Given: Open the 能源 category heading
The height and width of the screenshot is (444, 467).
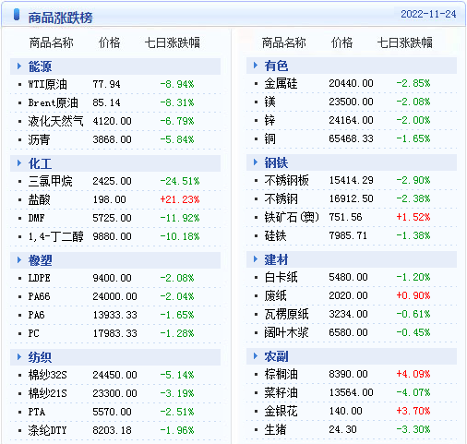Looking at the screenshot, I should tap(40, 66).
